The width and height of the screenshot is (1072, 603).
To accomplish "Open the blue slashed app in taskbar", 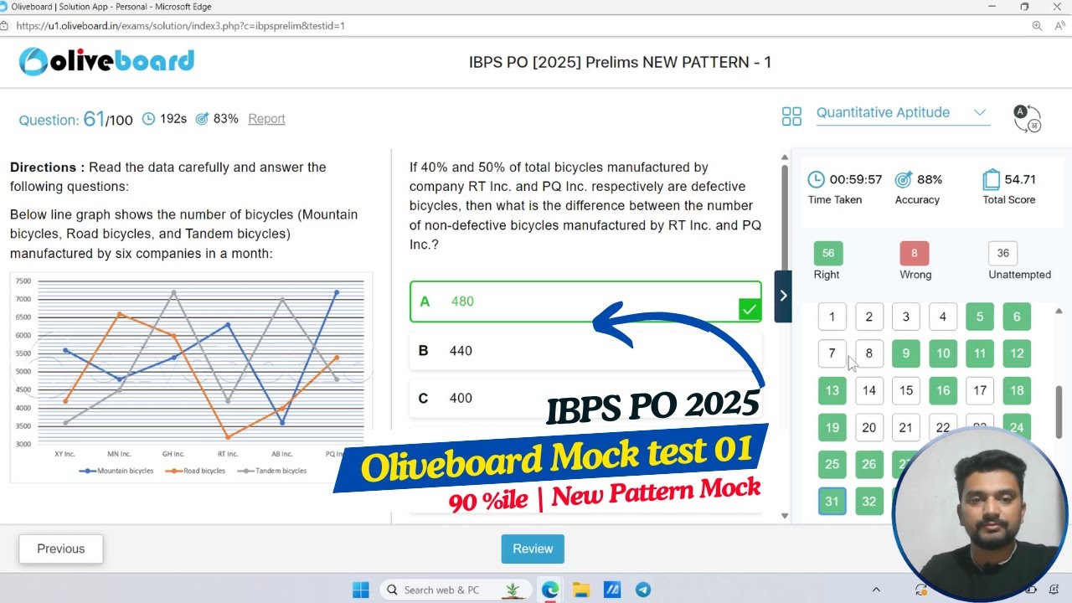I will (x=612, y=590).
